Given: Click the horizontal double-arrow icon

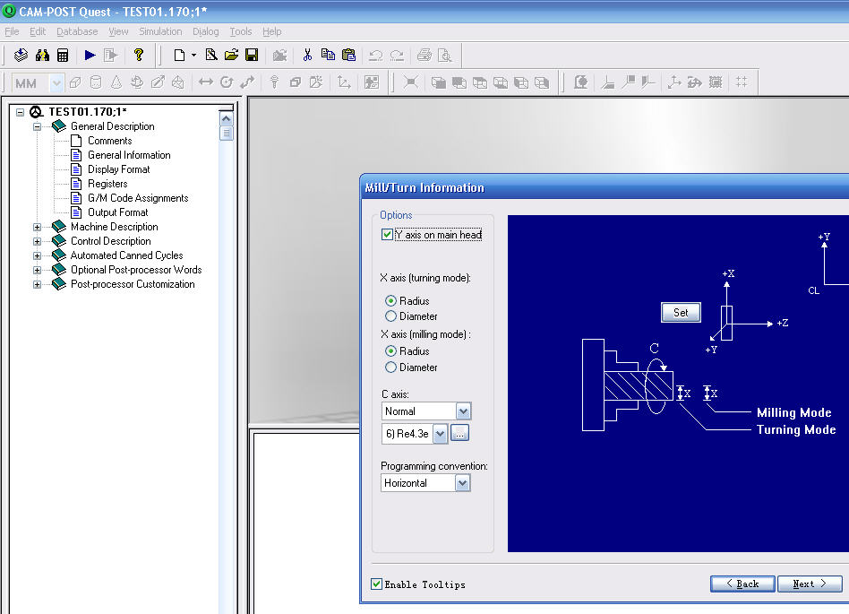Looking at the screenshot, I should 206,82.
